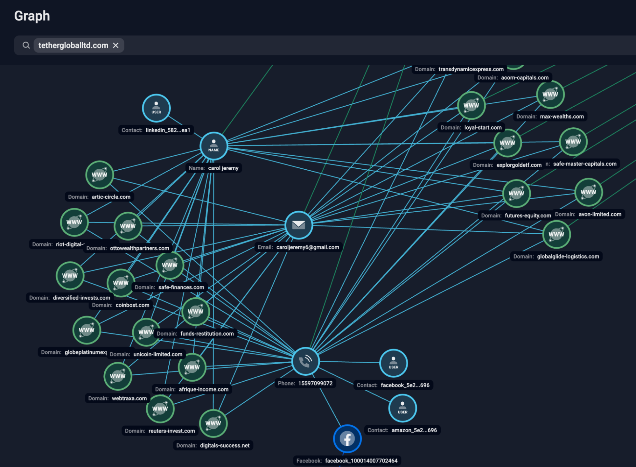The width and height of the screenshot is (636, 467).
Task: Click the afrique-income.com domain node
Action: point(192,367)
